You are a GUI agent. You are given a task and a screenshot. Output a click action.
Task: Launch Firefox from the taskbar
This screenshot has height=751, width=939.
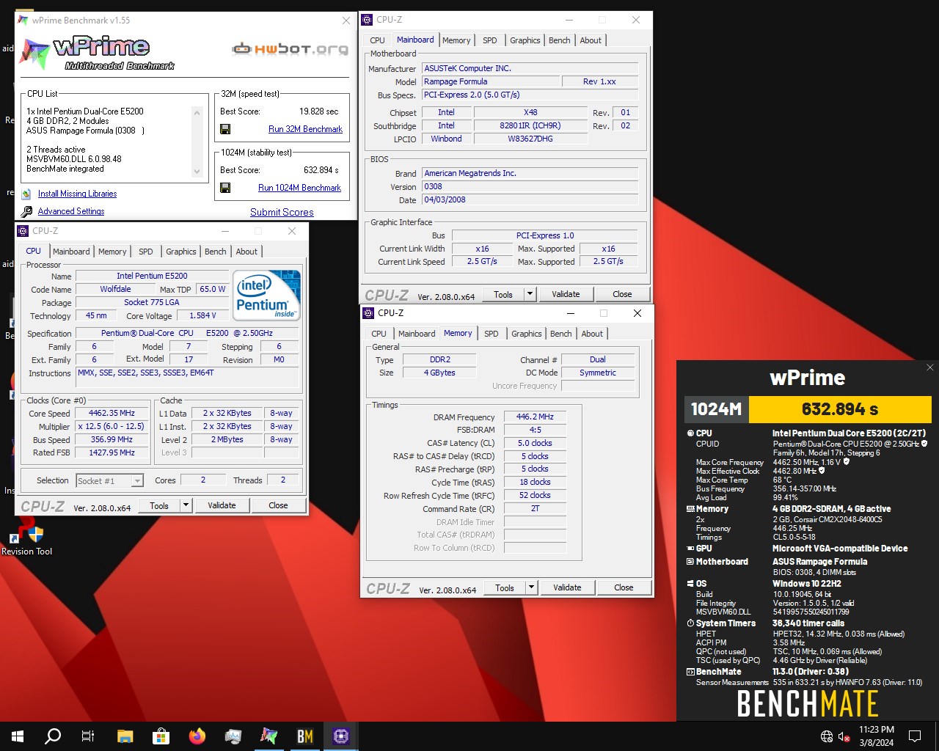click(x=197, y=736)
